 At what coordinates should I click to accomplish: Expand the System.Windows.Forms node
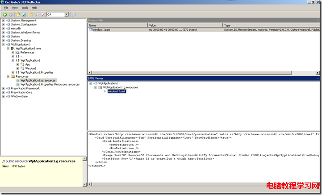coord(3,33)
